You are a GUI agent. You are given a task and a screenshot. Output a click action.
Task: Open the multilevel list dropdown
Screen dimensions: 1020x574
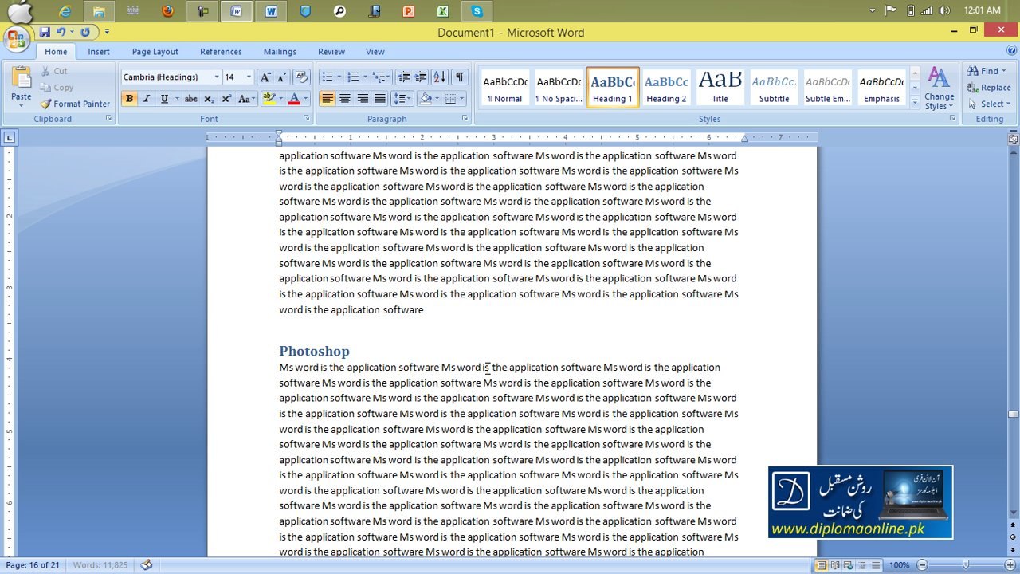point(381,77)
